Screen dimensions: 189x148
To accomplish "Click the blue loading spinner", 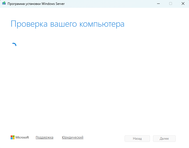I will tap(14, 46).
